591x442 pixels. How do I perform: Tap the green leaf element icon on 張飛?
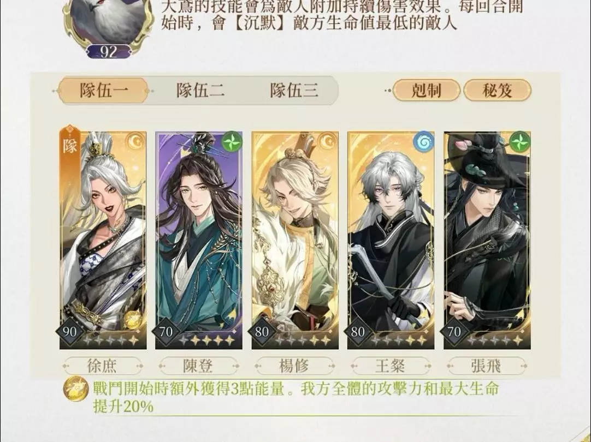pos(520,141)
